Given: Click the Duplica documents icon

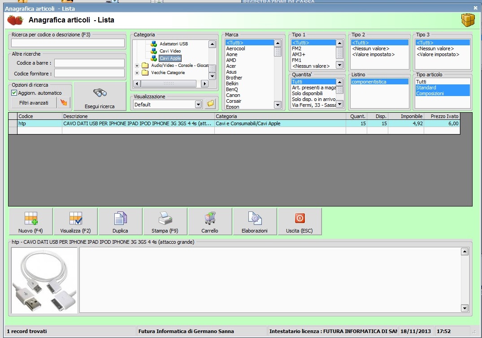Looking at the screenshot, I should pyautogui.click(x=120, y=218).
